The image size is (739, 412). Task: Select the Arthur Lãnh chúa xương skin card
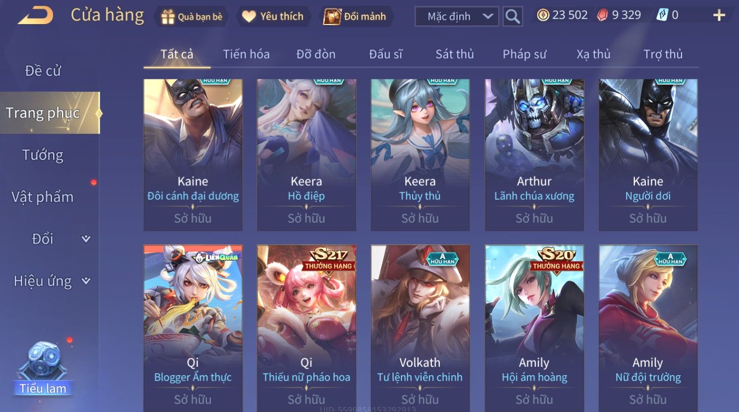[534, 154]
